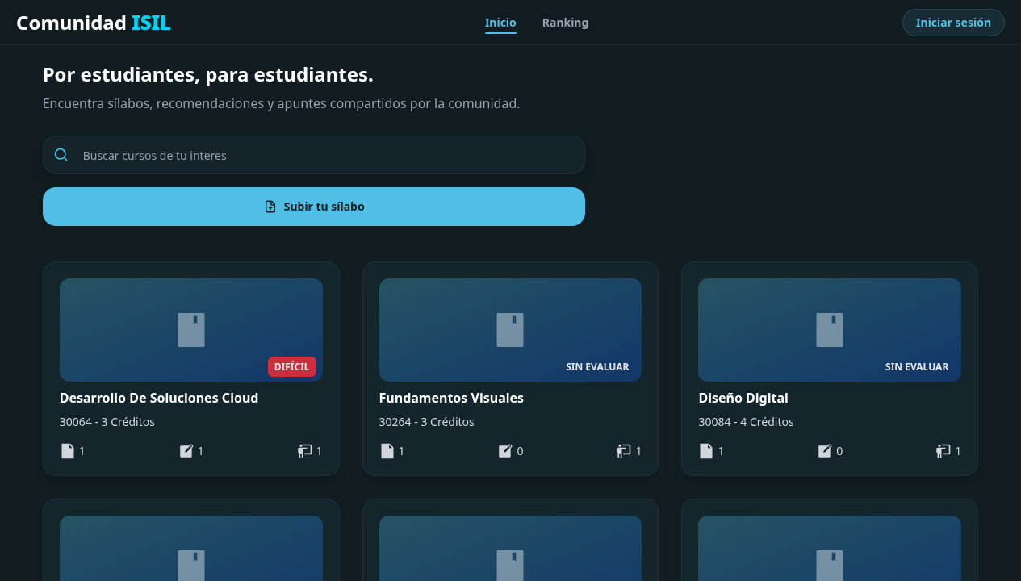Screen dimensions: 1021x581
Task: Focus the Buscar cursos search field
Action: pos(314,155)
